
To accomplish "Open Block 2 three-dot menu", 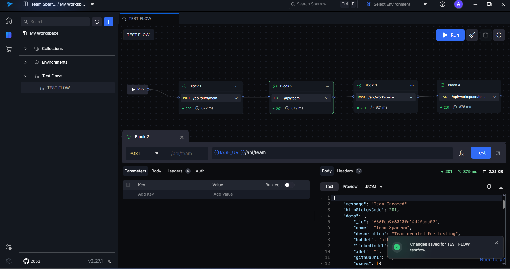I will pos(327,86).
